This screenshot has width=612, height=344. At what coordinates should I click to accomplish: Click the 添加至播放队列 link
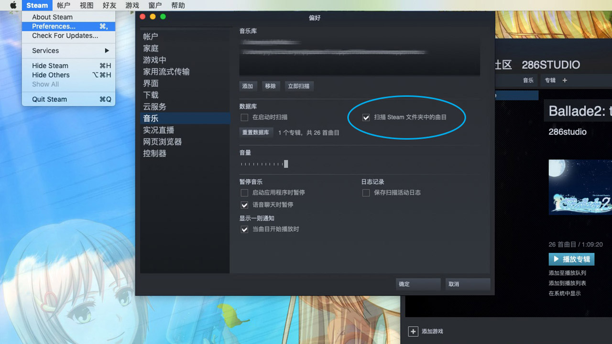point(567,273)
